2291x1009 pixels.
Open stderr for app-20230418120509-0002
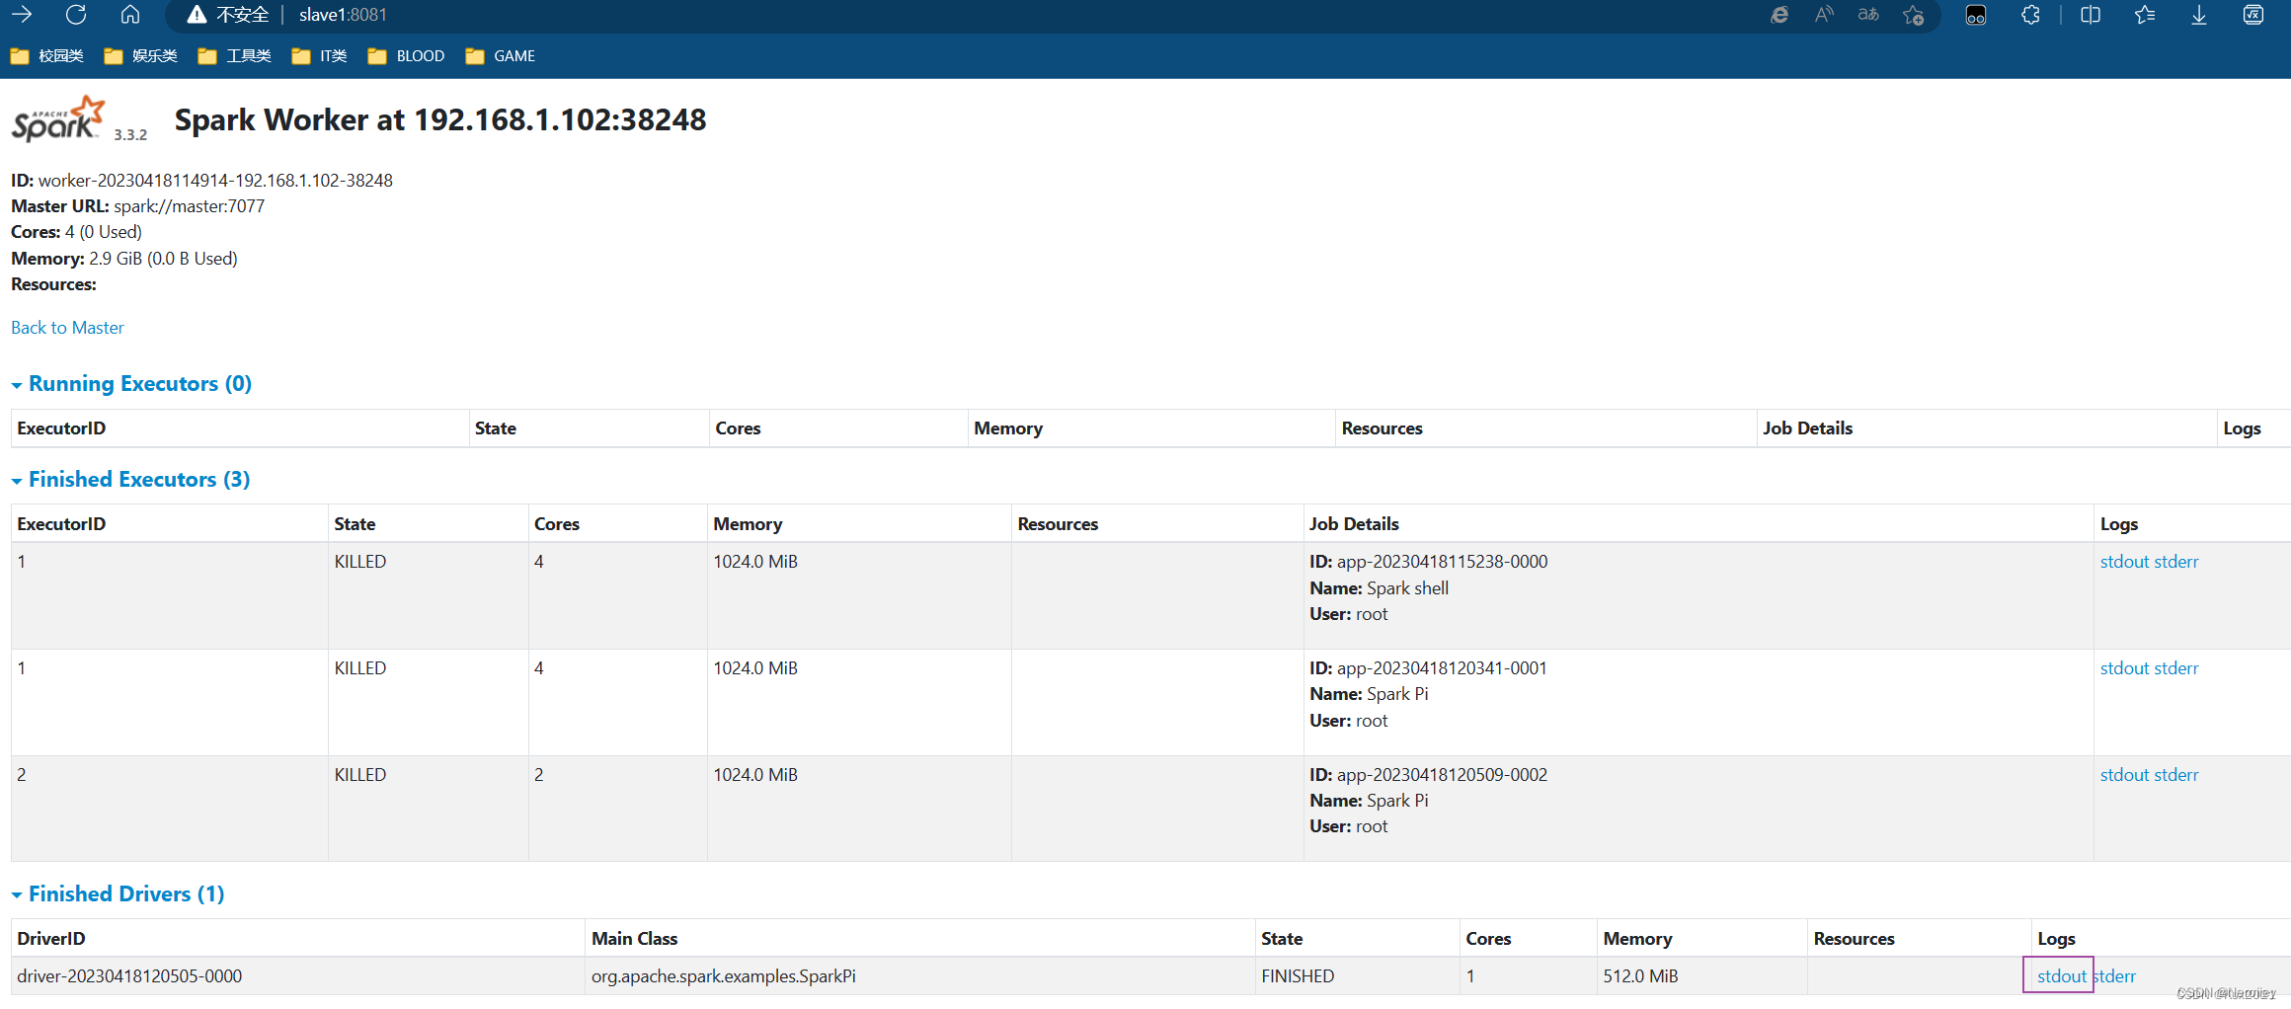[x=2176, y=775]
